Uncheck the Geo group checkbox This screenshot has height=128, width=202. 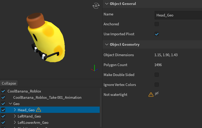pyautogui.click(x=3, y=104)
